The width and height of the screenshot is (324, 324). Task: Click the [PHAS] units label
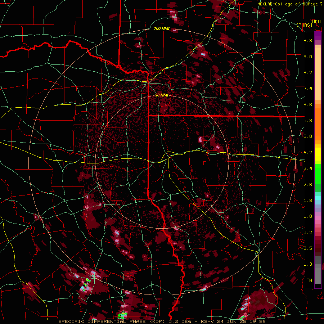[304, 25]
